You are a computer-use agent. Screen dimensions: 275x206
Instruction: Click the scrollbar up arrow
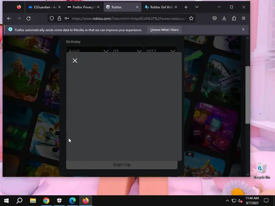pyautogui.click(x=248, y=38)
